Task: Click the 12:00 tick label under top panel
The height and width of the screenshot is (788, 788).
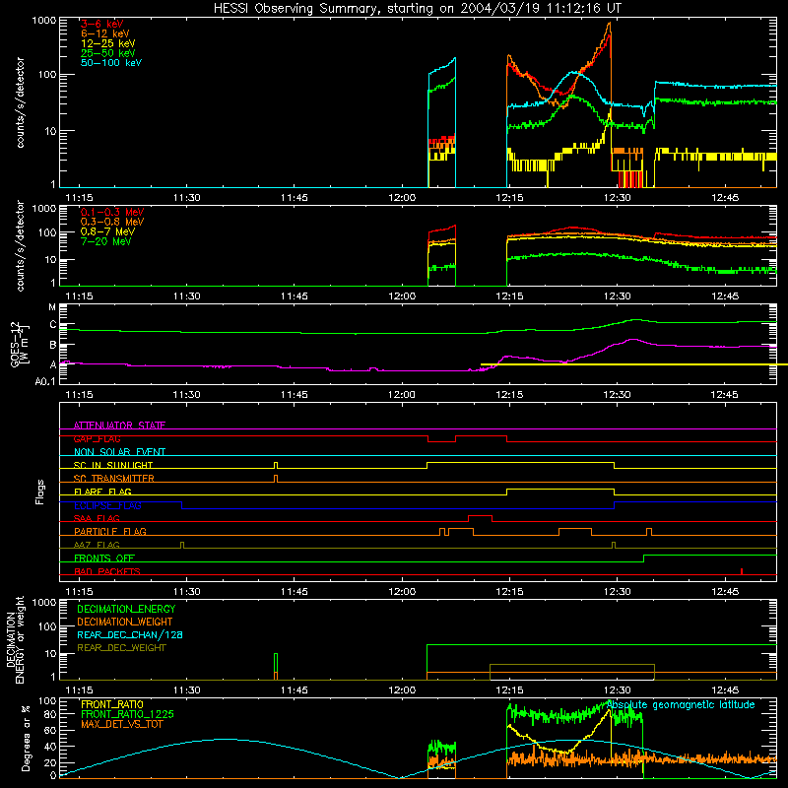Action: point(402,198)
